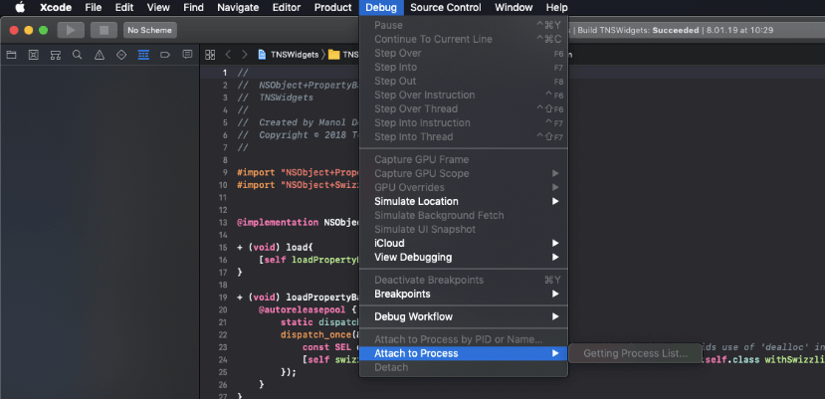Viewport: 825px width, 399px height.
Task: Click the Stop button in toolbar
Action: click(x=103, y=31)
